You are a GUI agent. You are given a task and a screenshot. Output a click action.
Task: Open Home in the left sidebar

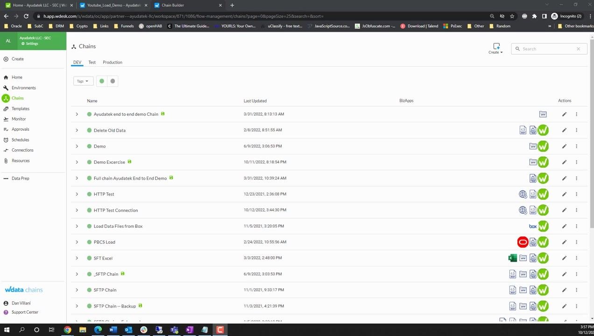(17, 77)
